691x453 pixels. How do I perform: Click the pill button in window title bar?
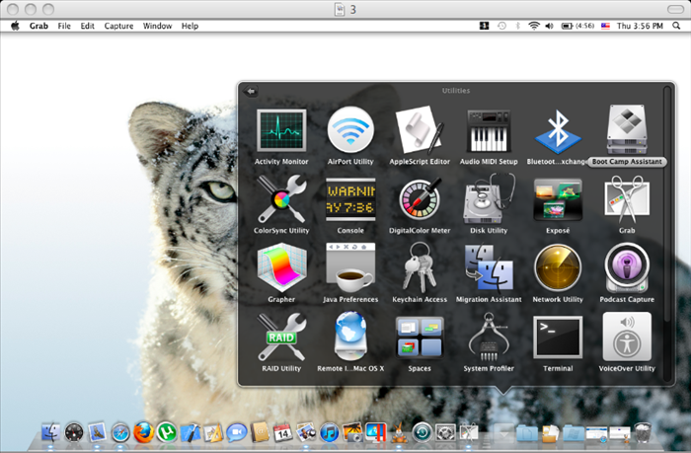(x=675, y=9)
